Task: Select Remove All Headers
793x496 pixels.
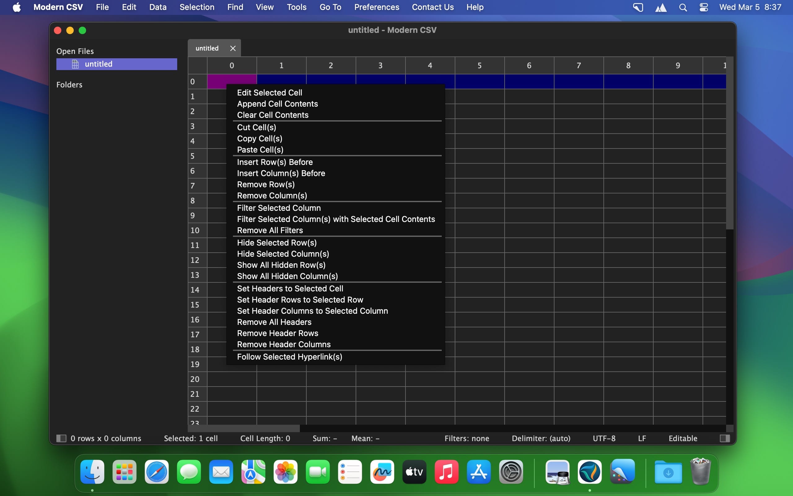Action: (274, 322)
